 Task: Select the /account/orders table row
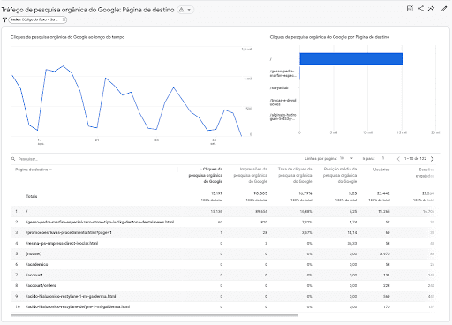coord(222,285)
